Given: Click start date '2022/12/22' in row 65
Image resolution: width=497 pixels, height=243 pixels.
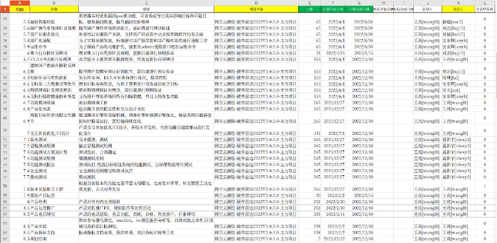Looking at the screenshot, I should [333, 239].
